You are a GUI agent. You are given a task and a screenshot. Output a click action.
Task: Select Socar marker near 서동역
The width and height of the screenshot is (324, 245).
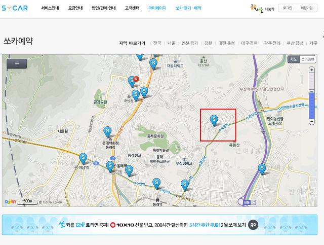(x=214, y=121)
